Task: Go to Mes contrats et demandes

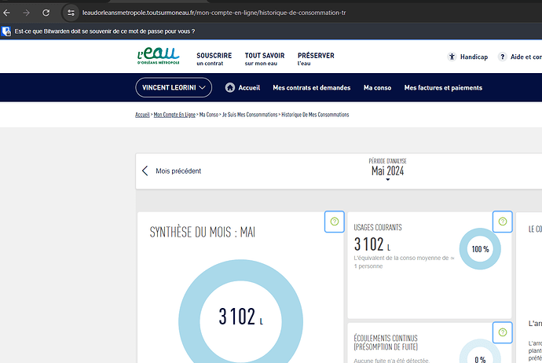Action: coord(312,88)
